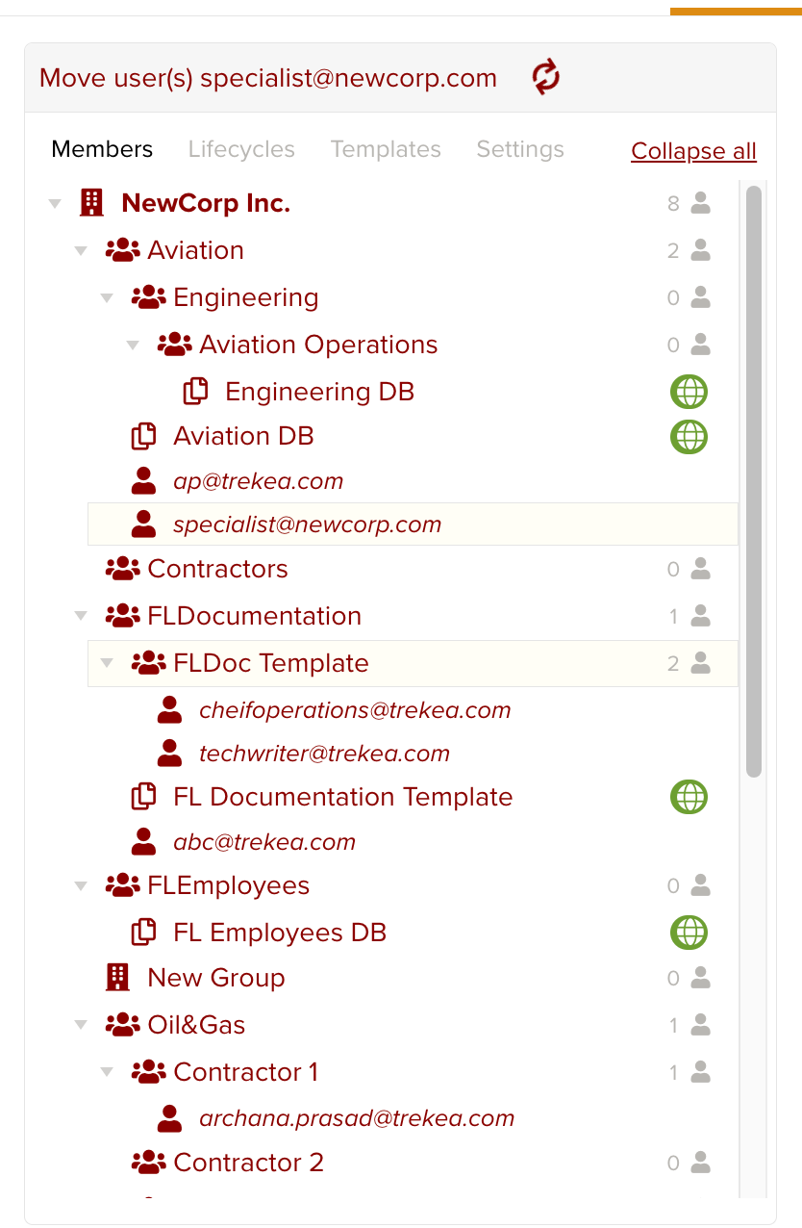Click the globe icon for Engineering DB
The image size is (802, 1228).
tap(689, 392)
